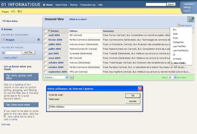The image size is (197, 134).
Task: Click the add-category icon beside Project
Action: click(x=13, y=12)
